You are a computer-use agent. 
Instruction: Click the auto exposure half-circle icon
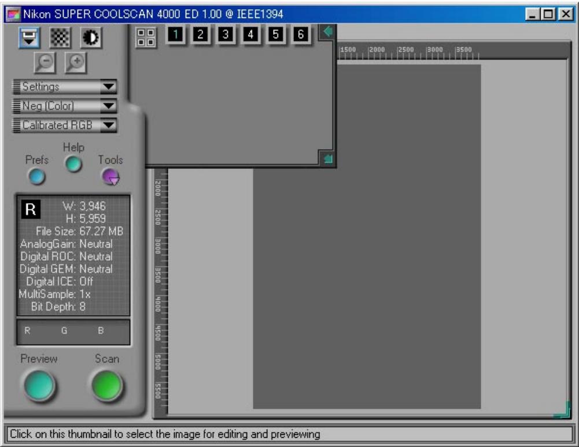click(x=91, y=37)
